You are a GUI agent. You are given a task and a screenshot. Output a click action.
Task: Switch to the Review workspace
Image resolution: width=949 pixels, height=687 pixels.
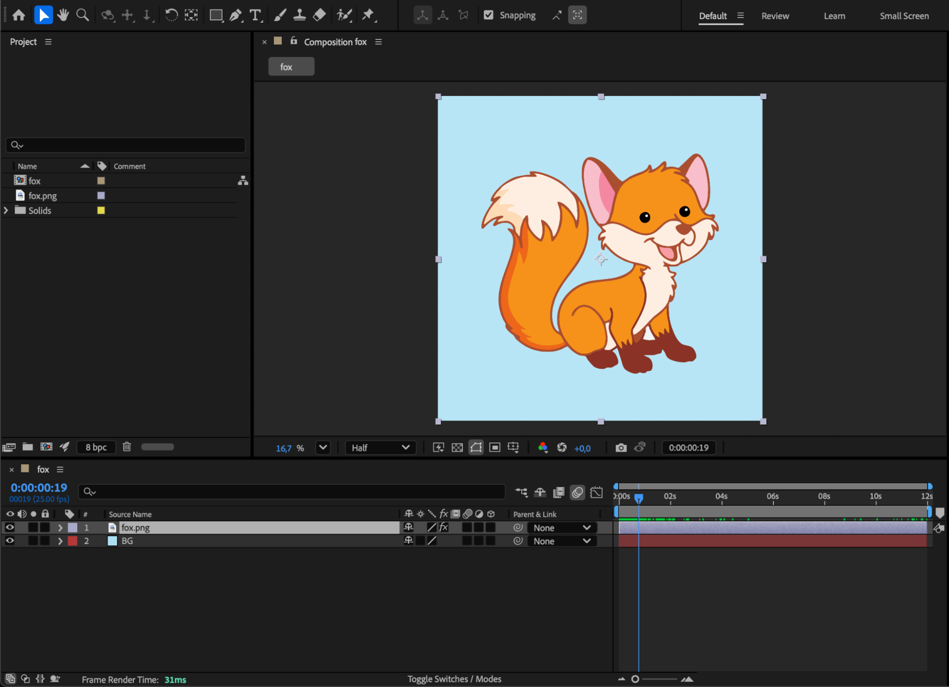point(775,16)
